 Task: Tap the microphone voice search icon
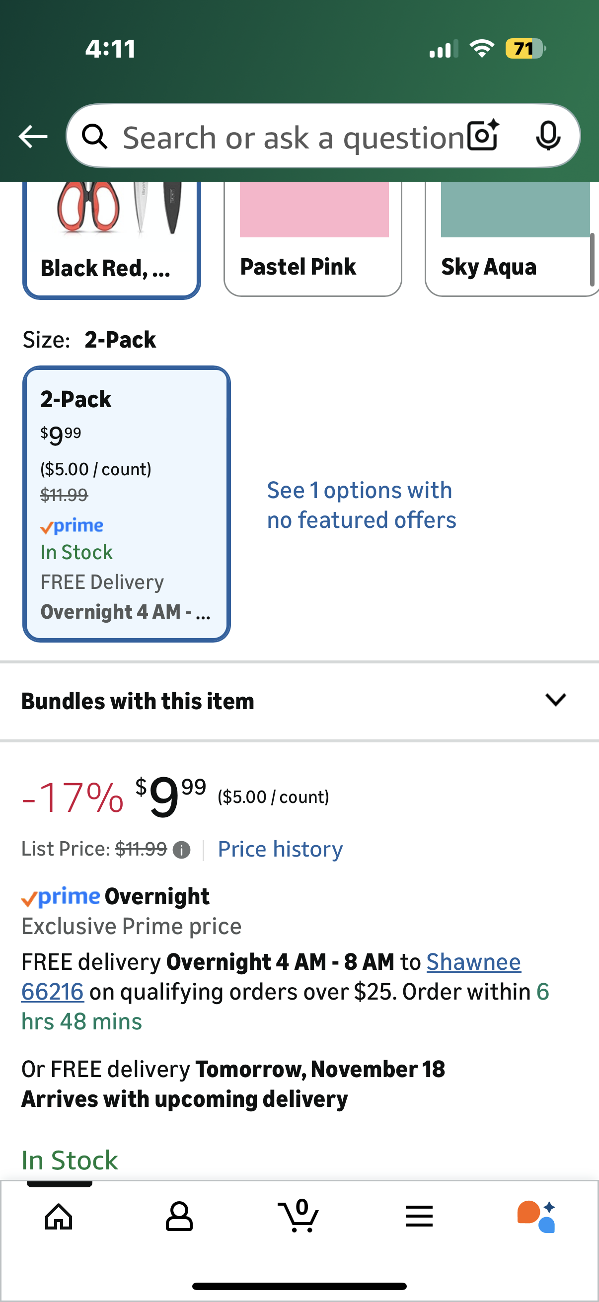point(548,136)
